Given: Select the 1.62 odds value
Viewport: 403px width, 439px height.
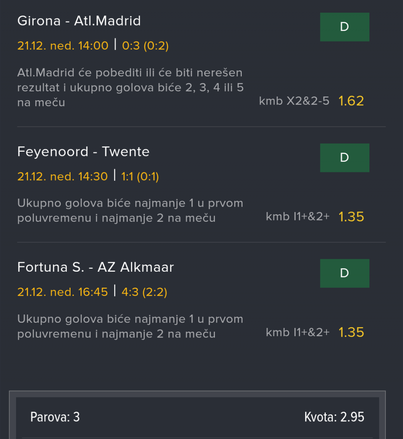Looking at the screenshot, I should point(351,101).
